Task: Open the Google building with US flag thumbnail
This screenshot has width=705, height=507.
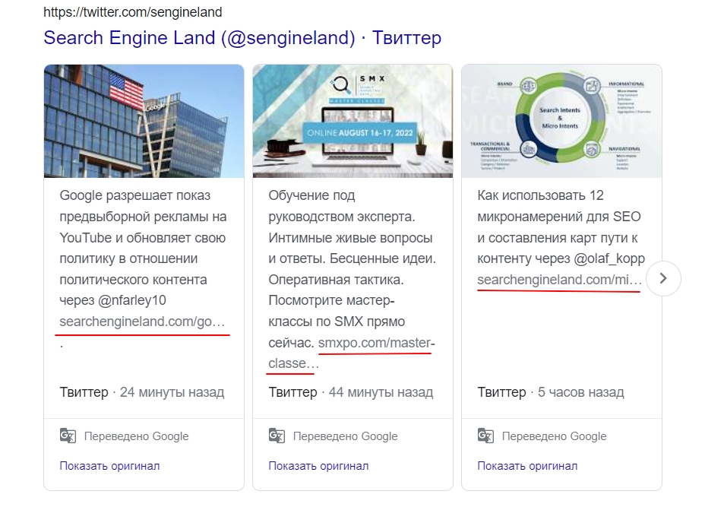Action: coord(144,121)
